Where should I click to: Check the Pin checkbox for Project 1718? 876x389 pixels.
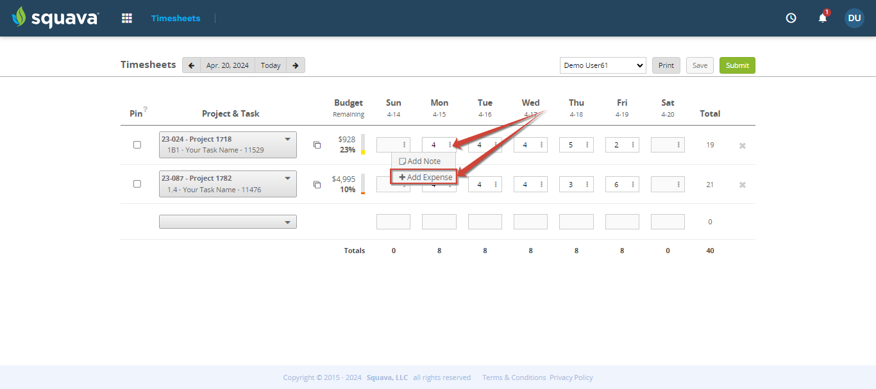(137, 144)
